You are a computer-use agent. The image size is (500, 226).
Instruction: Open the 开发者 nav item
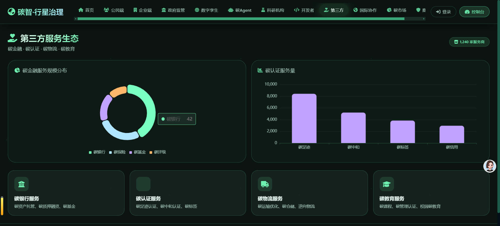coord(304,10)
